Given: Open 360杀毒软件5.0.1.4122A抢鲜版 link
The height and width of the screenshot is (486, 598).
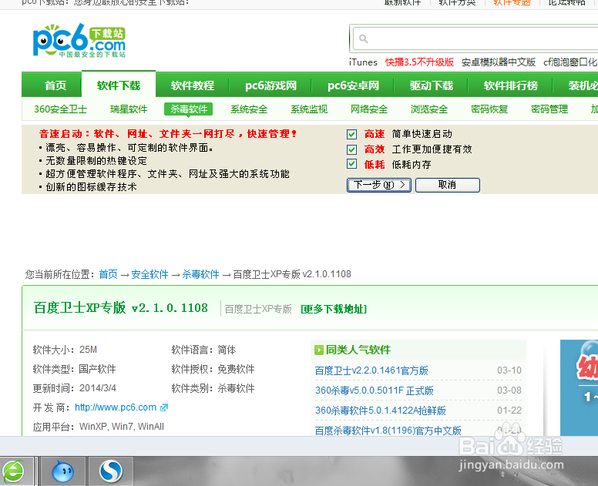Looking at the screenshot, I should coord(380,411).
